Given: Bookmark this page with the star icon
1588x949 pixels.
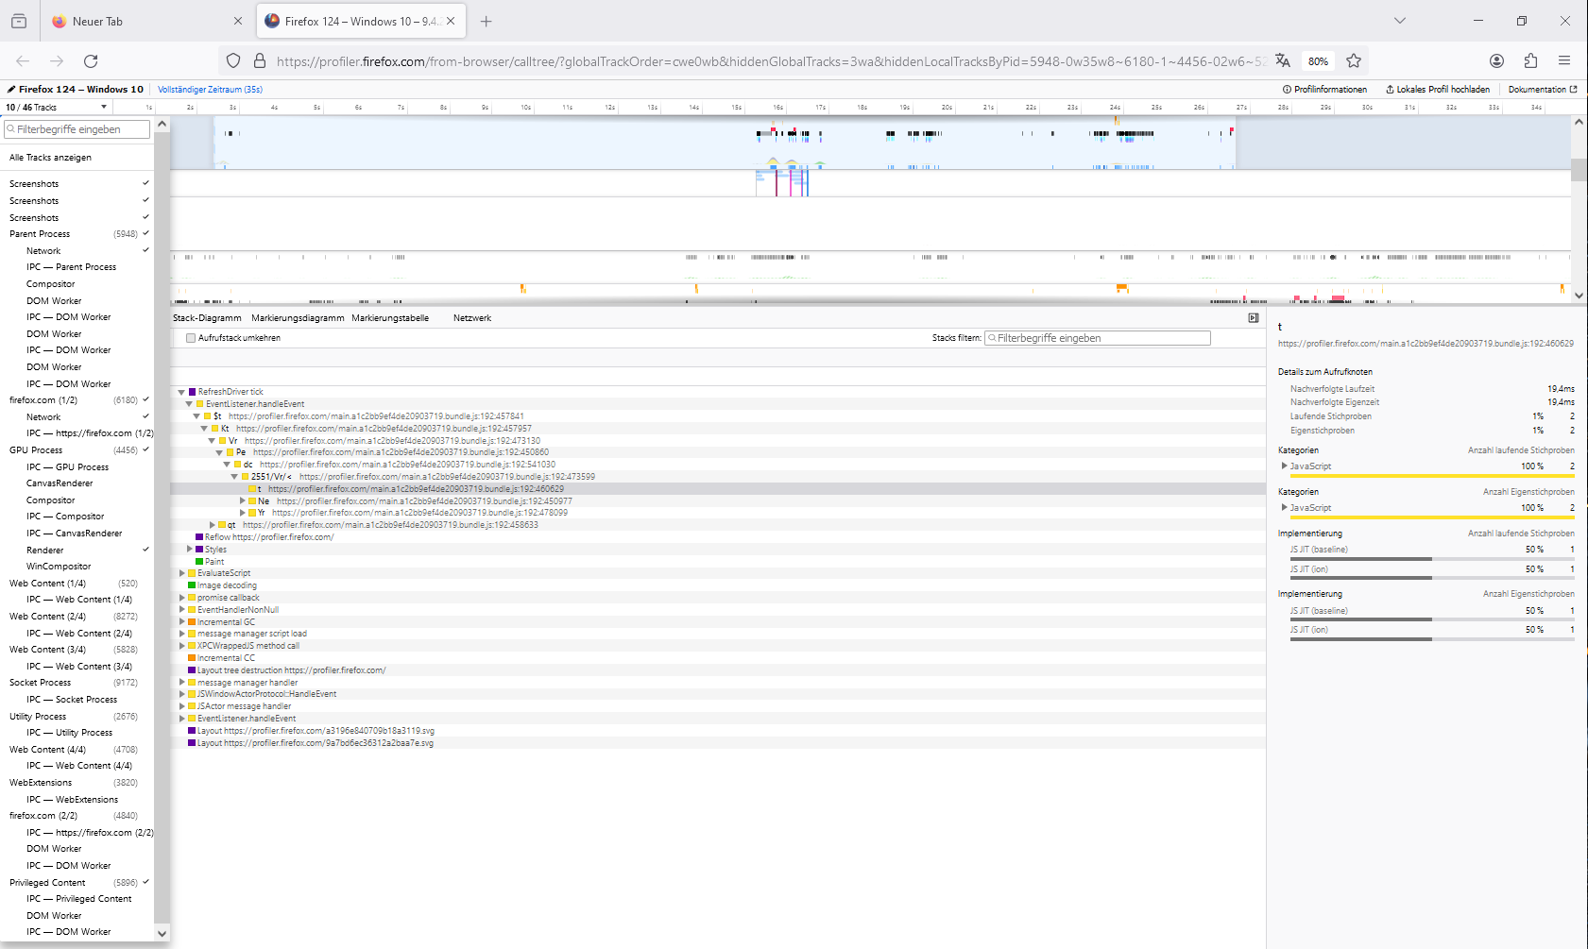Looking at the screenshot, I should click(x=1354, y=60).
